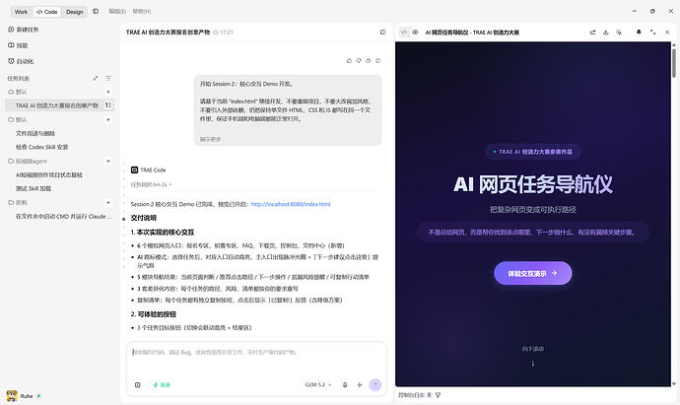Toggle the sidebar panel icon beside Design
Screen dimensions: 680x405
(96, 11)
